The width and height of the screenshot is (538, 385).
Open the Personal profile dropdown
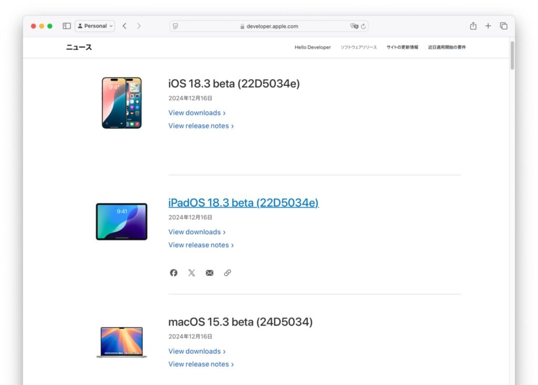coord(95,26)
